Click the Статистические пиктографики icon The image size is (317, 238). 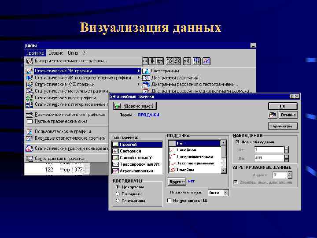pyautogui.click(x=29, y=98)
